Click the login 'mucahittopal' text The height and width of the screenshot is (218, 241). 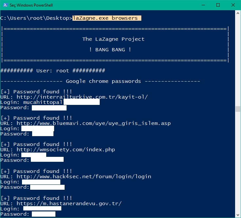point(43,102)
